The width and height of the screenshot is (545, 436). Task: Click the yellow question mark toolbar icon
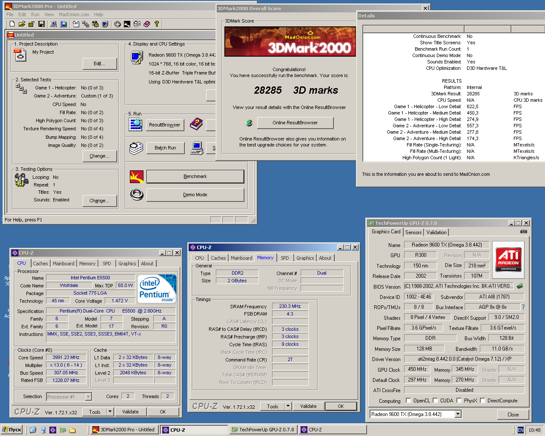157,24
